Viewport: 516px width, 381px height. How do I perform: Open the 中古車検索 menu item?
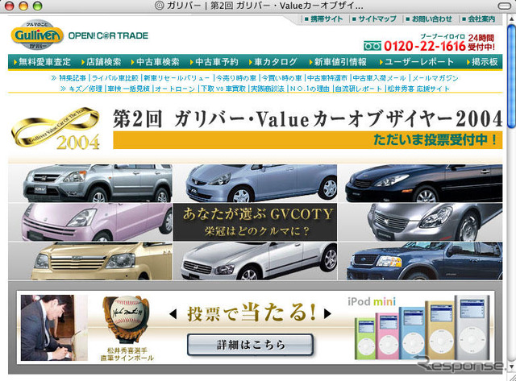point(156,62)
